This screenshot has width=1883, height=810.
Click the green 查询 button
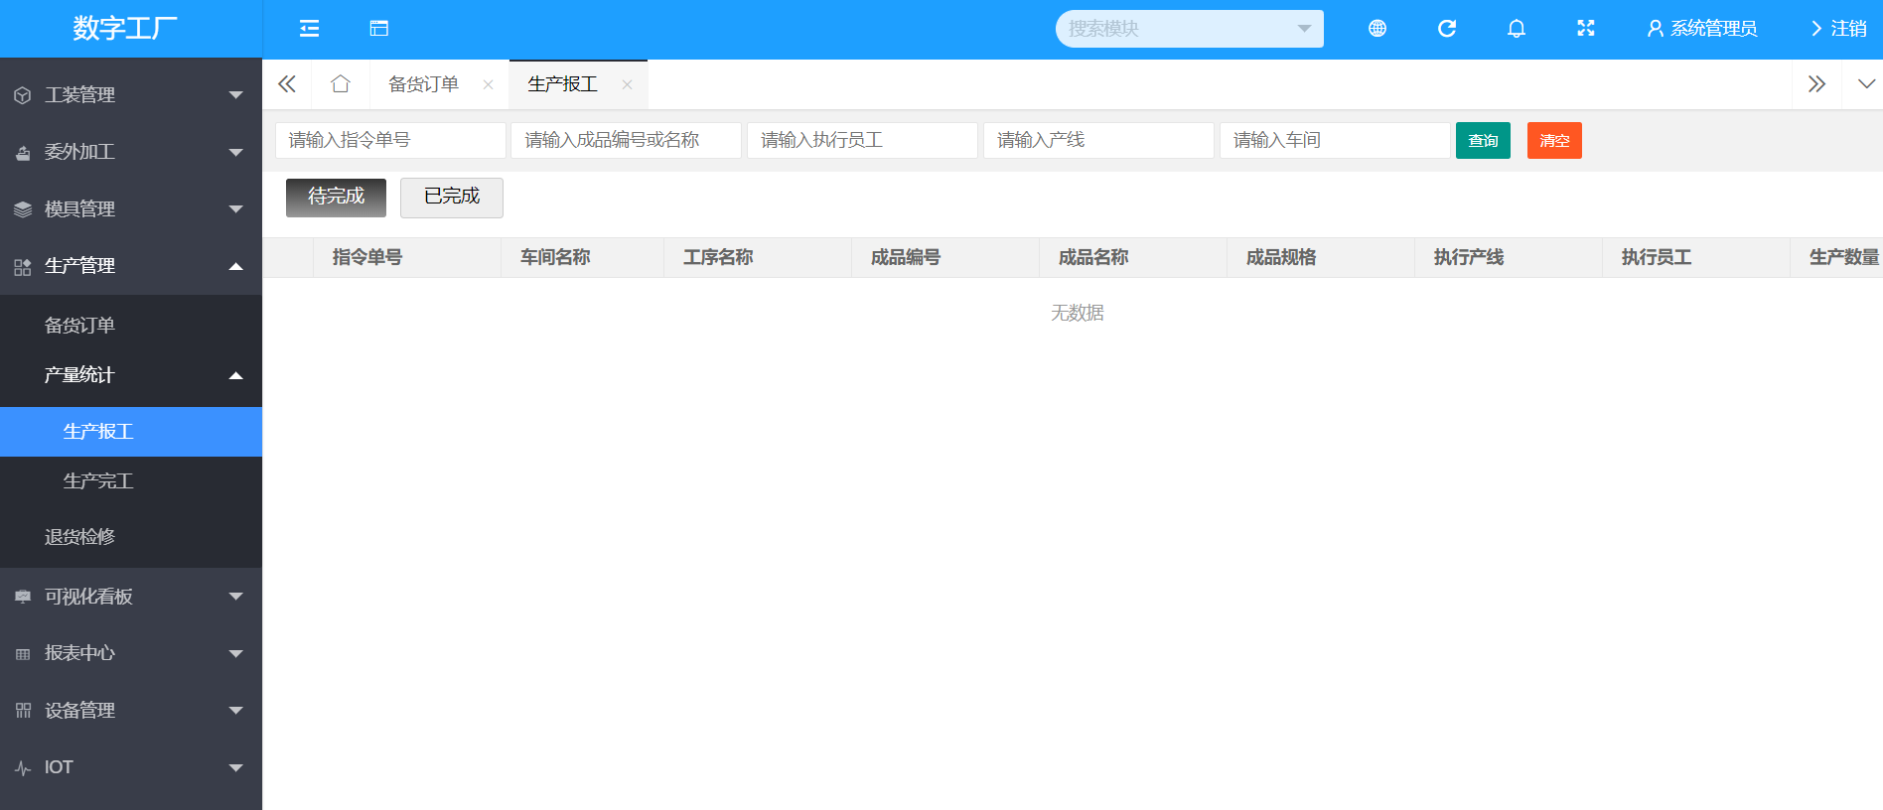tap(1483, 140)
